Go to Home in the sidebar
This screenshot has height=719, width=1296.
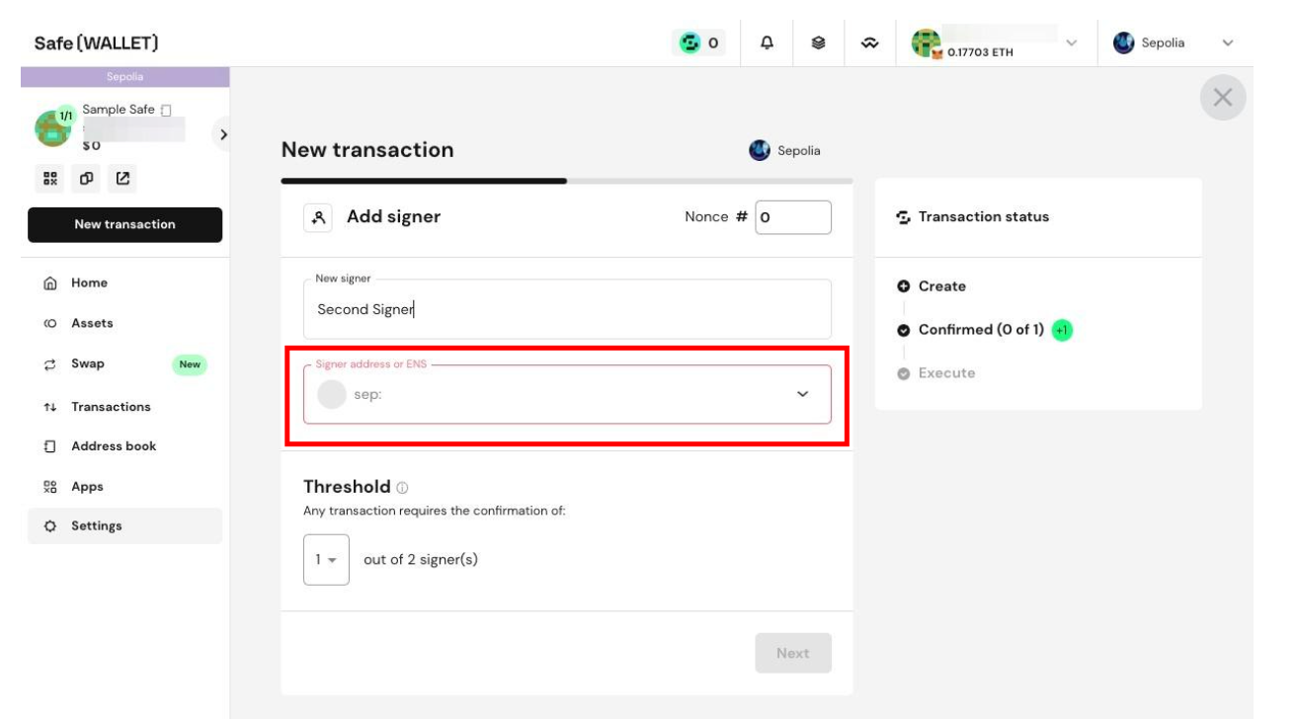click(124, 282)
